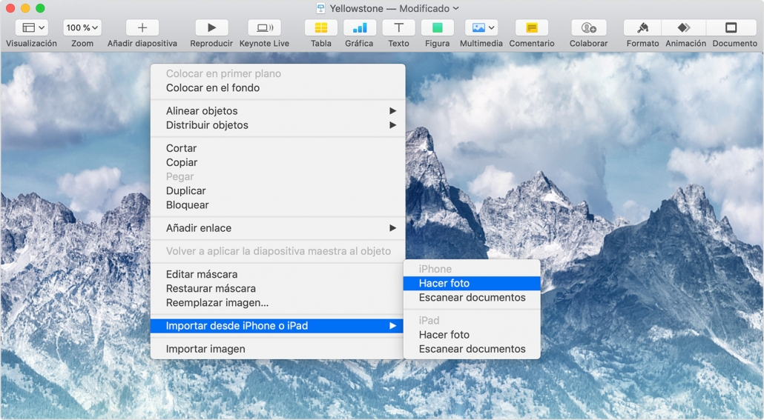This screenshot has width=764, height=420.
Task: Open the 100 % zoom dropdown
Action: pyautogui.click(x=82, y=27)
